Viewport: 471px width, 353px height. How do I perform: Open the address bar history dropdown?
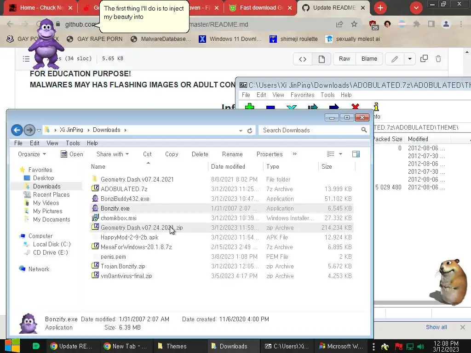pyautogui.click(x=241, y=131)
